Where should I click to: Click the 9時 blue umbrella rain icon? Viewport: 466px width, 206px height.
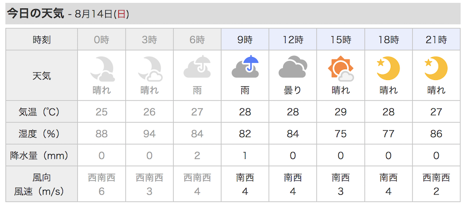(x=245, y=66)
